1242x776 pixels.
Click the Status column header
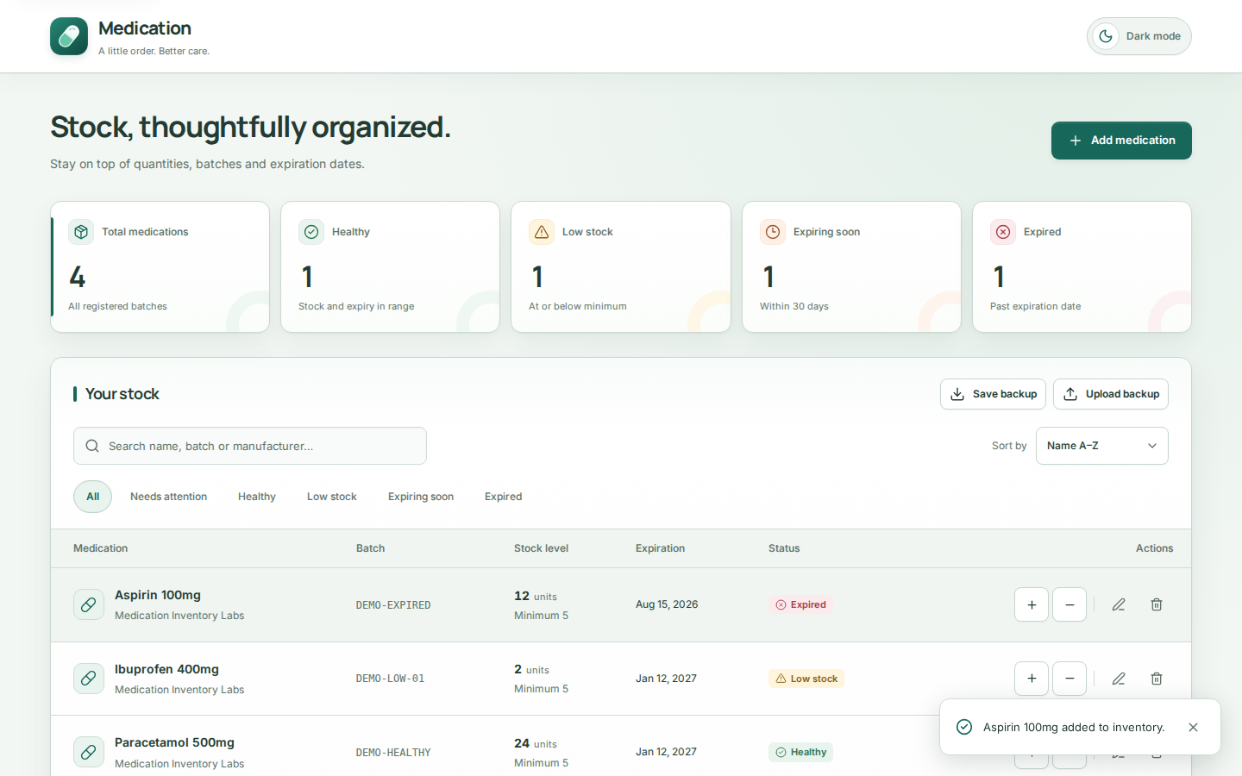[784, 548]
